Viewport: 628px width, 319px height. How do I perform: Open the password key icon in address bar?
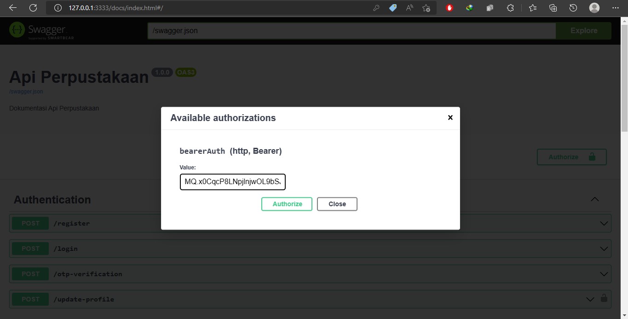(x=376, y=8)
